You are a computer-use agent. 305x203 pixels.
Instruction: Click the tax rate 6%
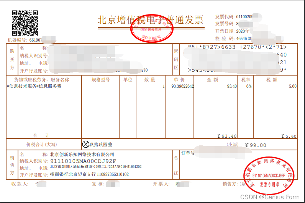point(249,86)
